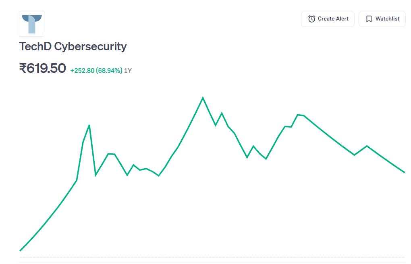Click the highest peak of the price chart
Viewport: 411px width, 264px height.
coord(203,97)
